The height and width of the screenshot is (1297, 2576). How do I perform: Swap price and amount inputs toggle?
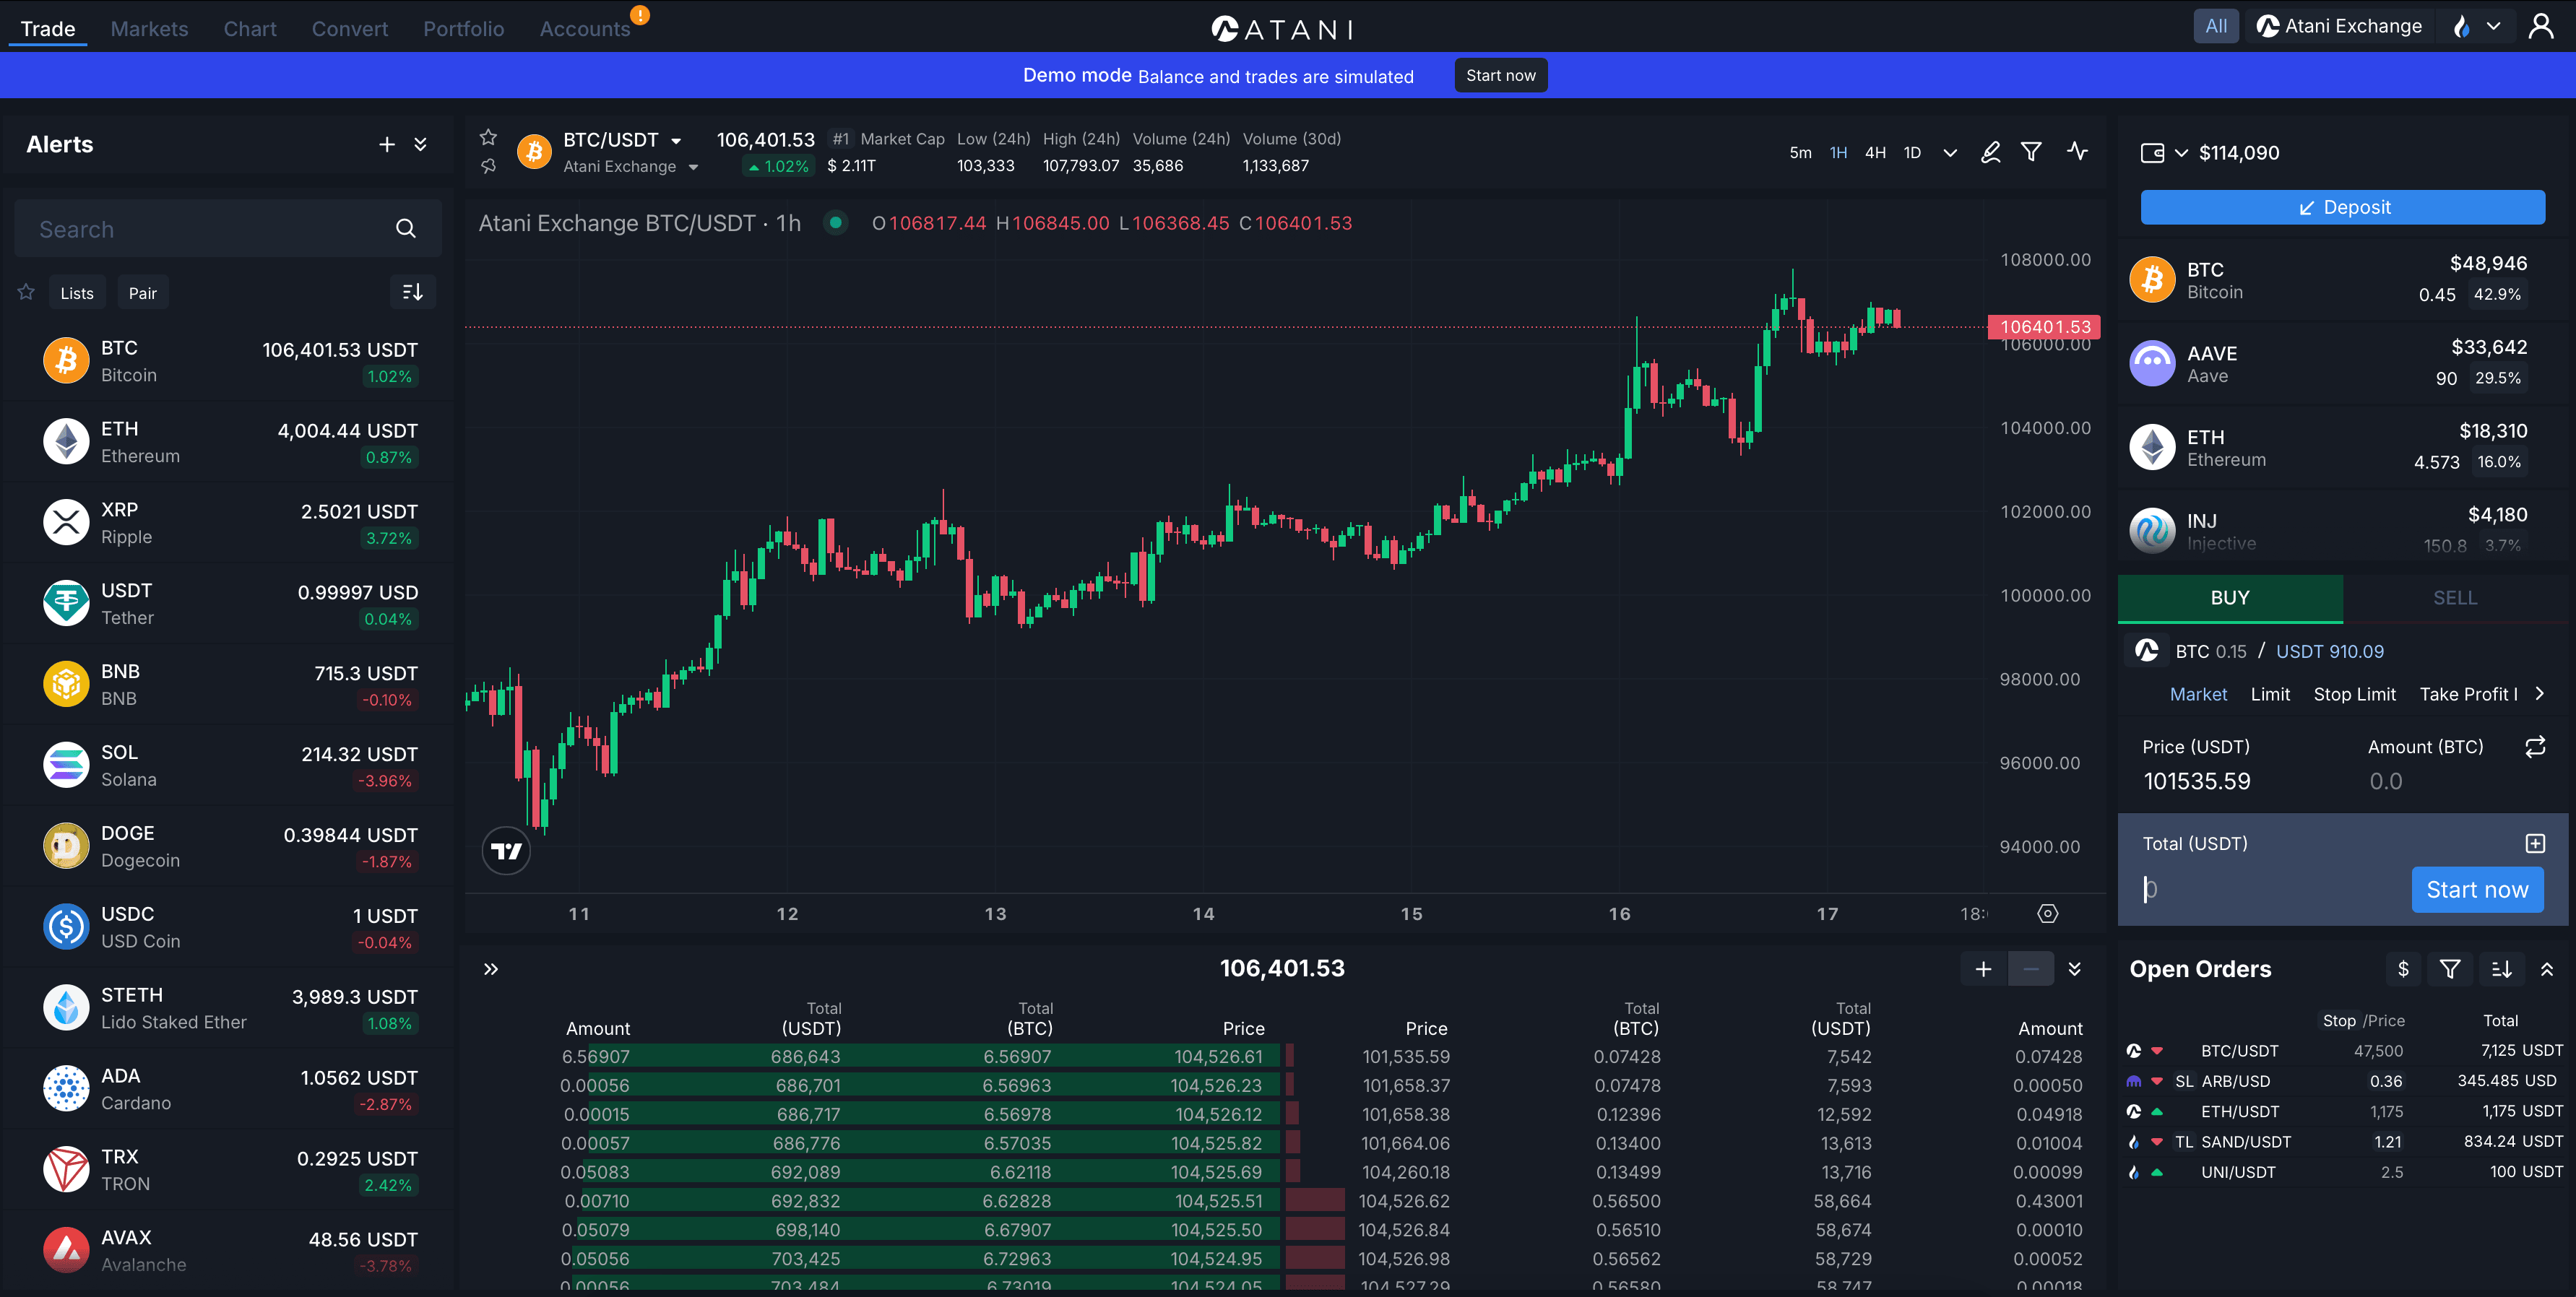(x=2534, y=747)
